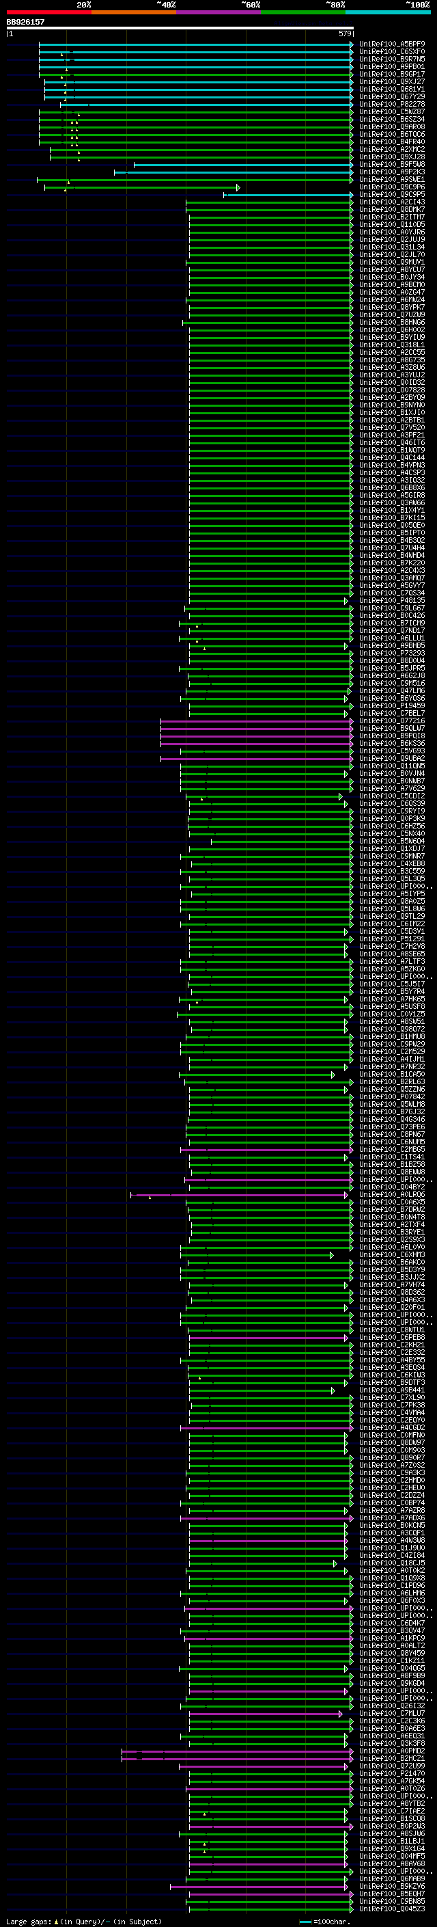437x1927 pixels.
Task: Open hit UniRef100_Q9UBA2
Action: coord(392,758)
